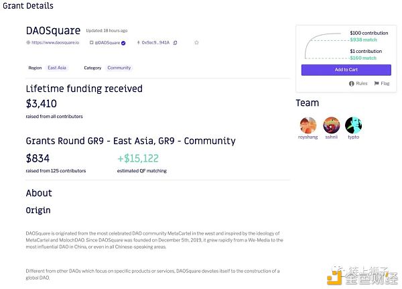Click the Team section heading
This screenshot has width=402, height=289.
(308, 103)
